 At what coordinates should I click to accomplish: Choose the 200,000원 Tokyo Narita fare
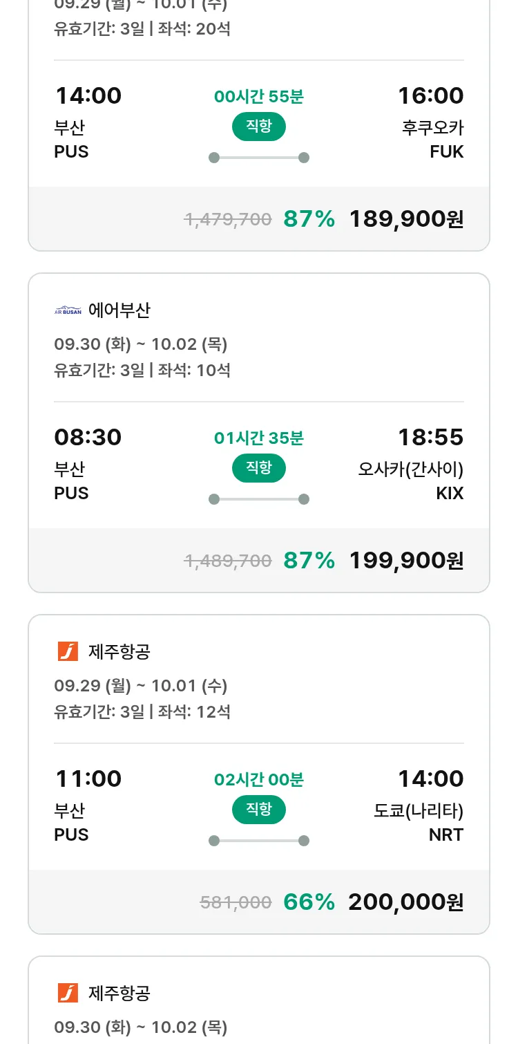[406, 902]
